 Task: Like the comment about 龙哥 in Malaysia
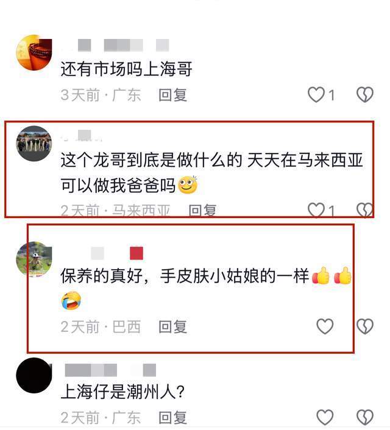pos(316,210)
